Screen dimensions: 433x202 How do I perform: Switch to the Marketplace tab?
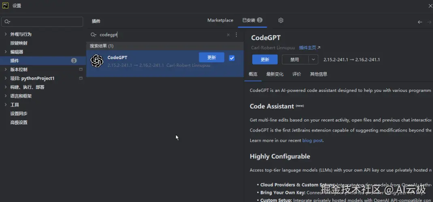click(220, 20)
